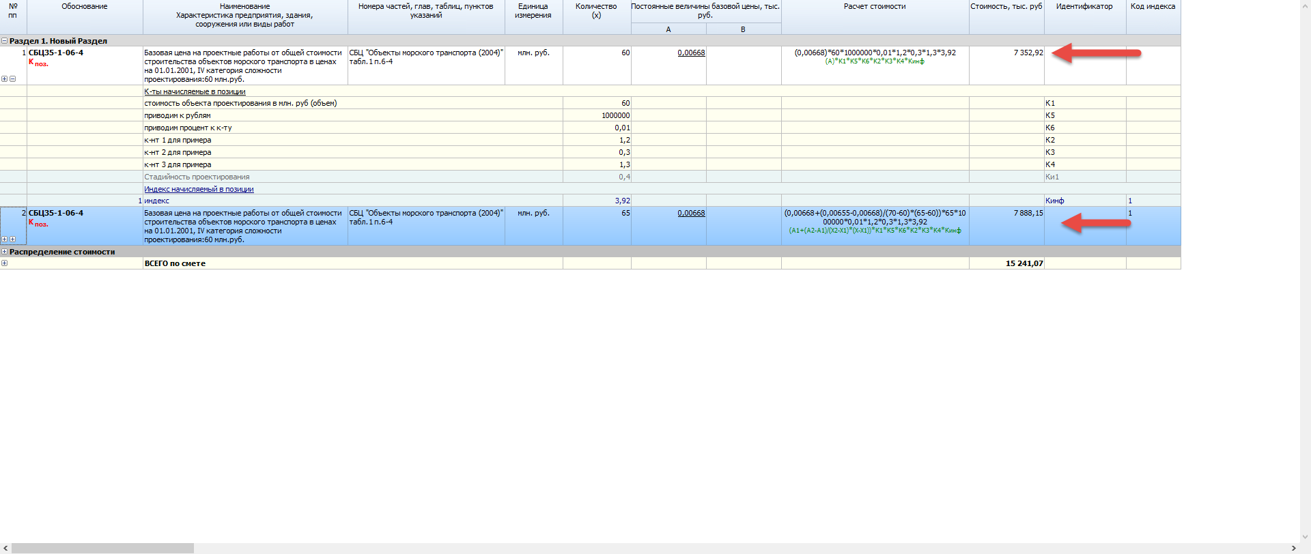Click the left plus expander in row 2

point(4,239)
